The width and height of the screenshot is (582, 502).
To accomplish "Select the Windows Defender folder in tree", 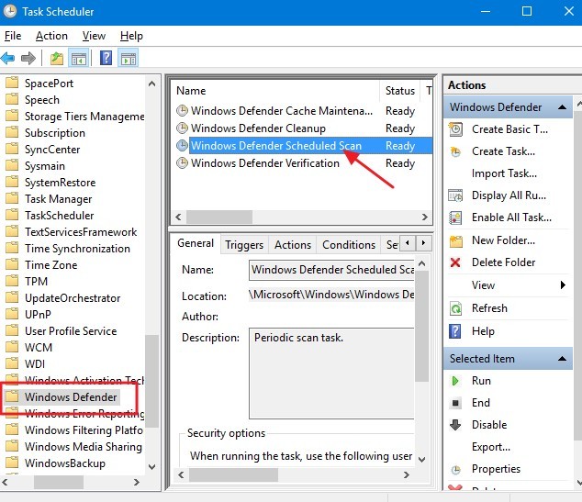I will click(x=71, y=397).
